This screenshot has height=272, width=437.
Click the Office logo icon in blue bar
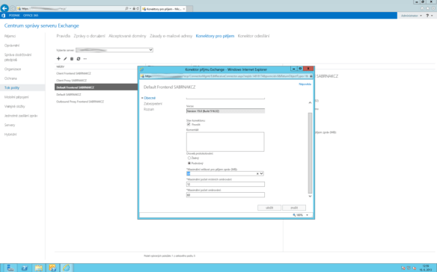[x=3, y=16]
